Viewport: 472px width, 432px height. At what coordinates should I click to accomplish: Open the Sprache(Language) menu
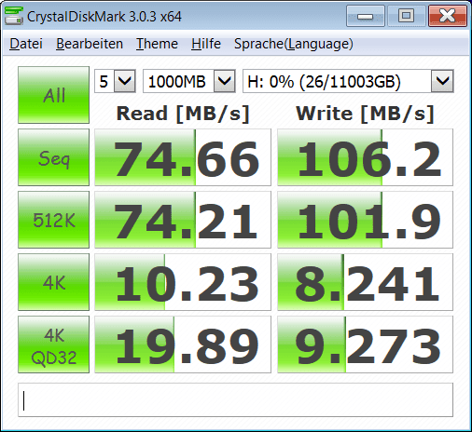[294, 44]
